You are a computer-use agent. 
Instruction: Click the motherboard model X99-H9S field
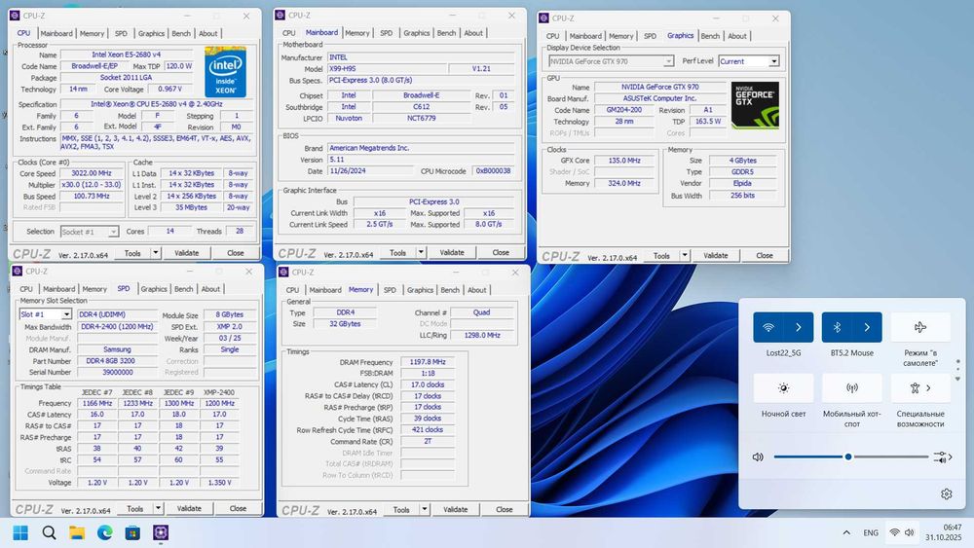click(x=387, y=69)
